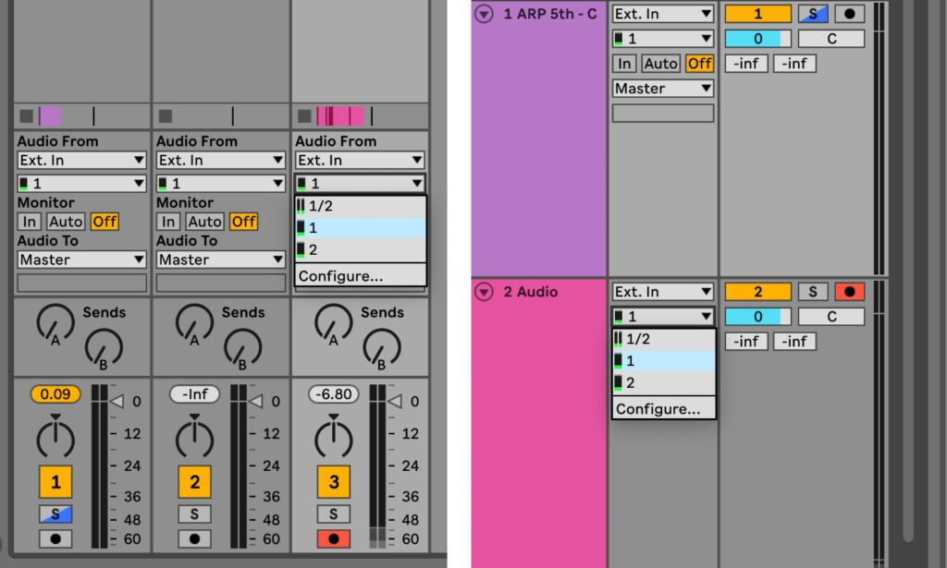Set session track 1 monitor to In
The height and width of the screenshot is (568, 947).
coord(29,222)
